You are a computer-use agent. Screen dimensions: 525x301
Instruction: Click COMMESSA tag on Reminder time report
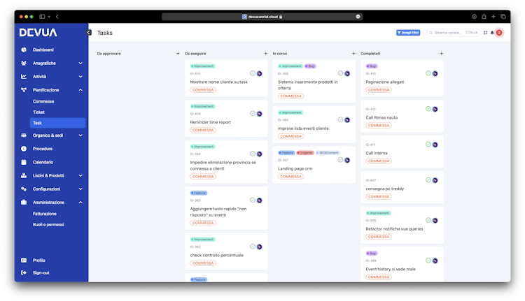203,130
